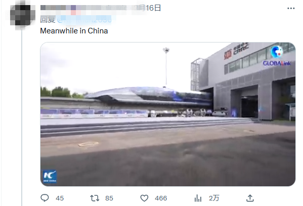Click the share upload arrow icon

250,198
